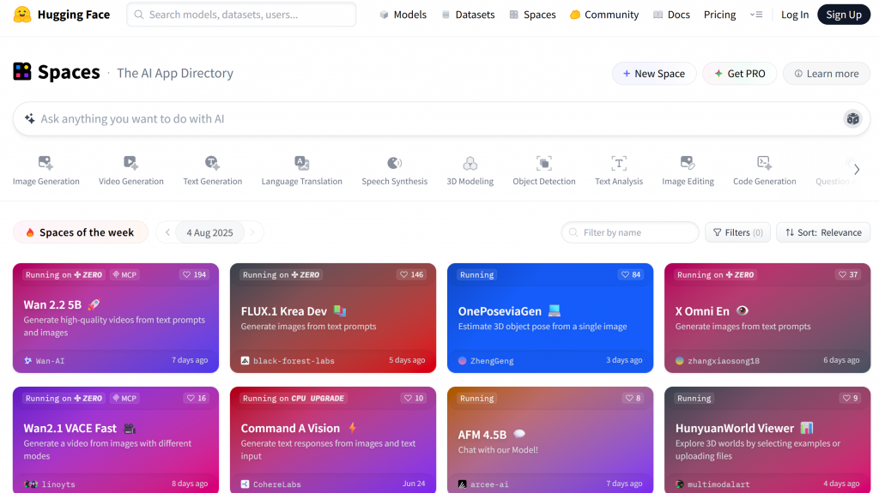The width and height of the screenshot is (879, 493).
Task: Like the AFM 4.5B space
Action: click(633, 399)
